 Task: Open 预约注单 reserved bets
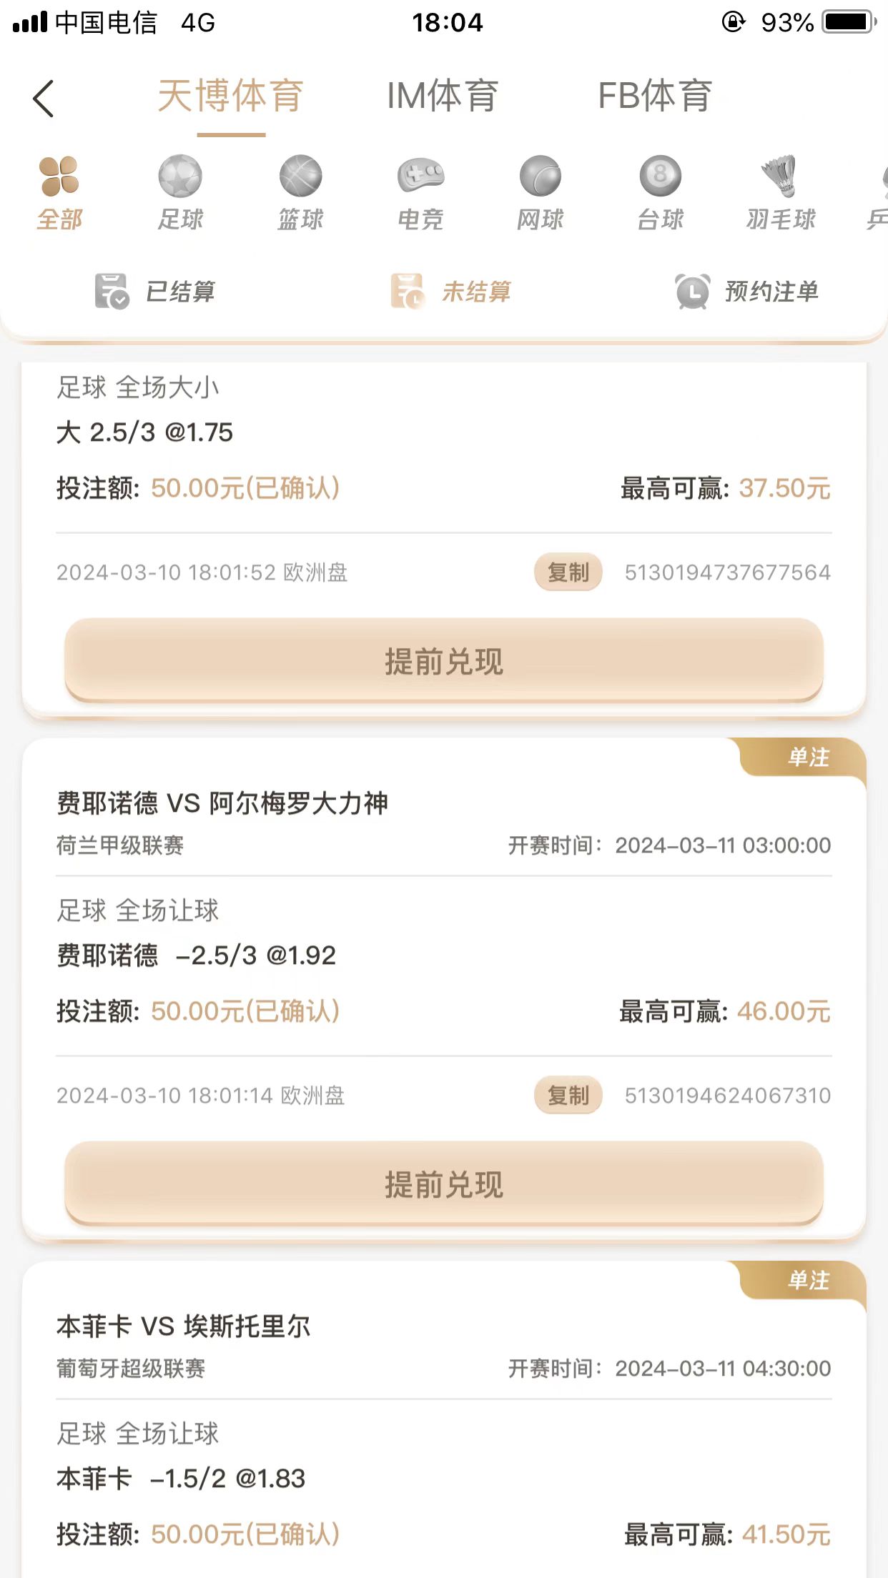pos(747,292)
